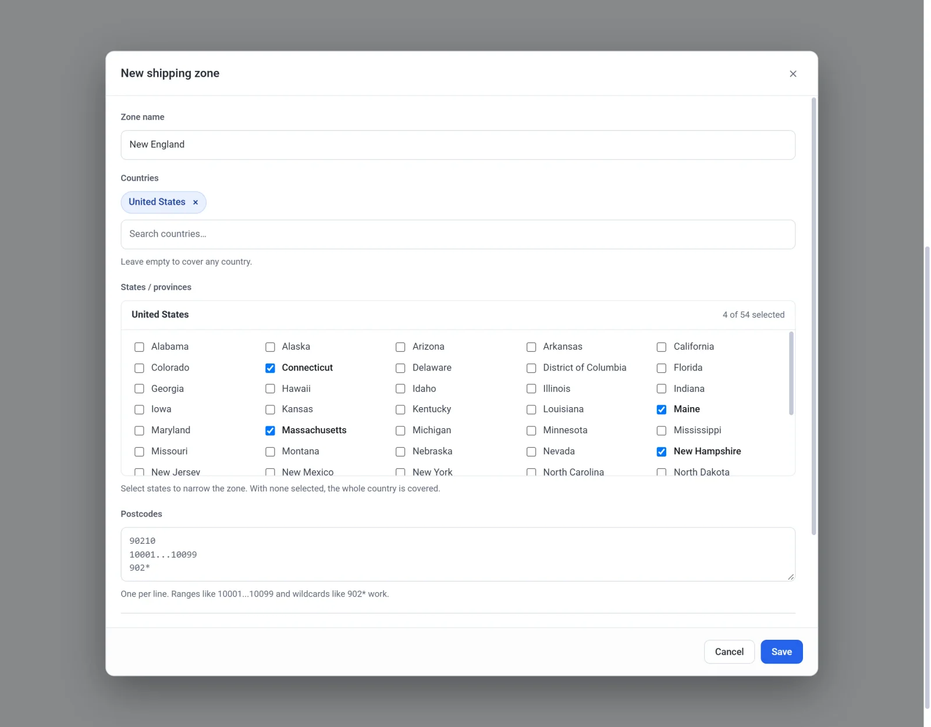Viewport: 931px width, 727px height.
Task: Check the Kansas checkbox
Action: coord(270,409)
